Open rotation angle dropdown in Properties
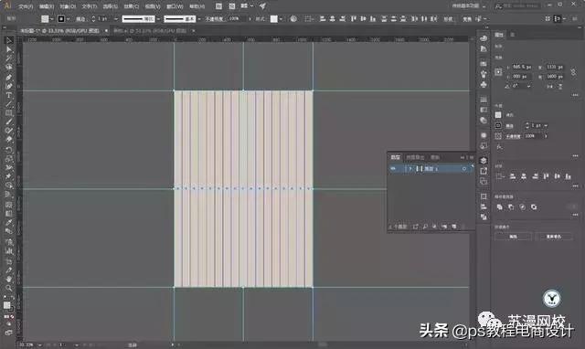This screenshot has width=585, height=349. coord(528,86)
